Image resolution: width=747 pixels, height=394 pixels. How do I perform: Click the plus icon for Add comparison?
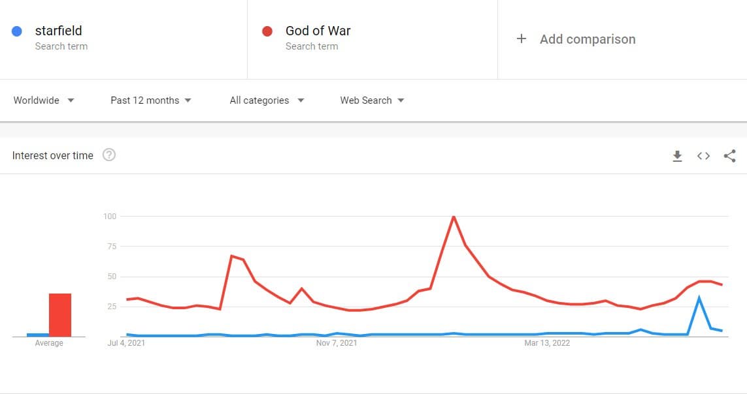521,39
